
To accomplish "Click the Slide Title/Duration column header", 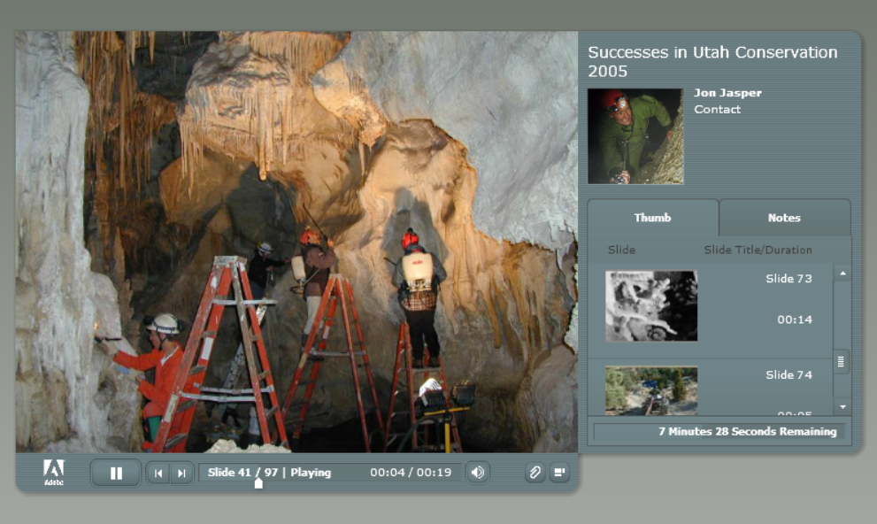I will tap(758, 250).
